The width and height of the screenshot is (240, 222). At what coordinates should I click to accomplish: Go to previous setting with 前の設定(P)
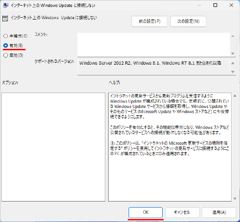(150, 21)
